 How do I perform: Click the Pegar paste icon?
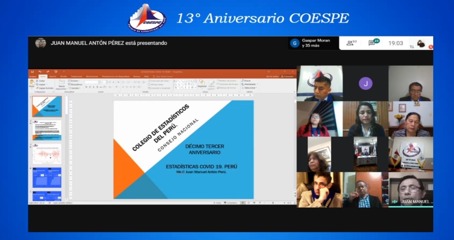(32, 84)
